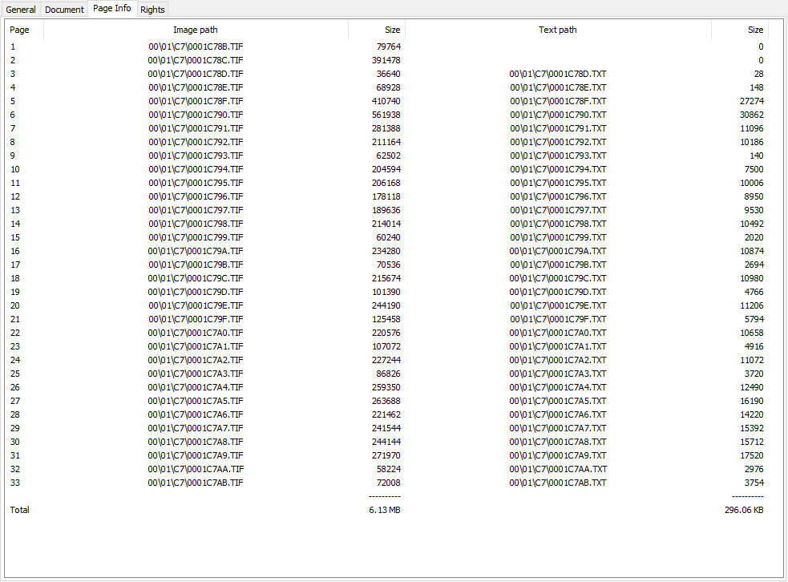Click text size value 3754
Image resolution: width=788 pixels, height=582 pixels.
point(754,483)
